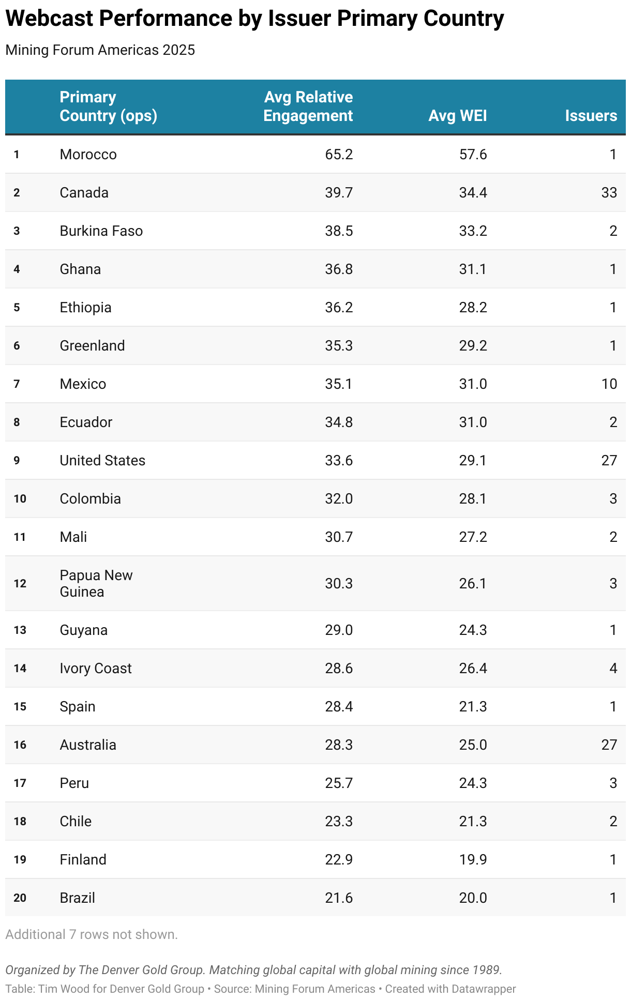Click the Papua New Guinea cell
Screen dimensions: 631x1001
[96, 583]
